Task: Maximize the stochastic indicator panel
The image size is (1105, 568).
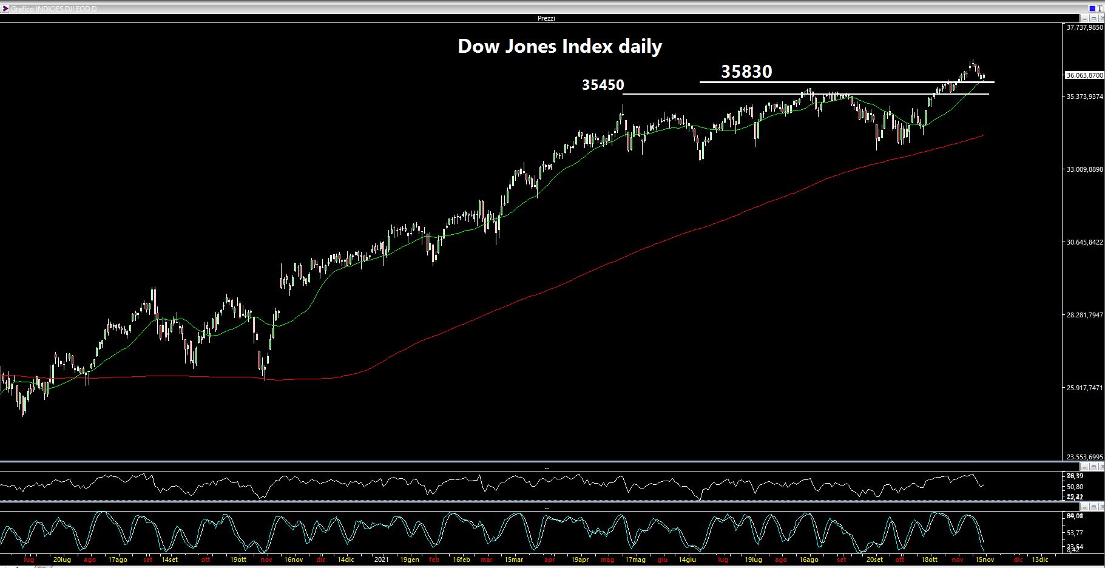Action: pyautogui.click(x=1093, y=507)
